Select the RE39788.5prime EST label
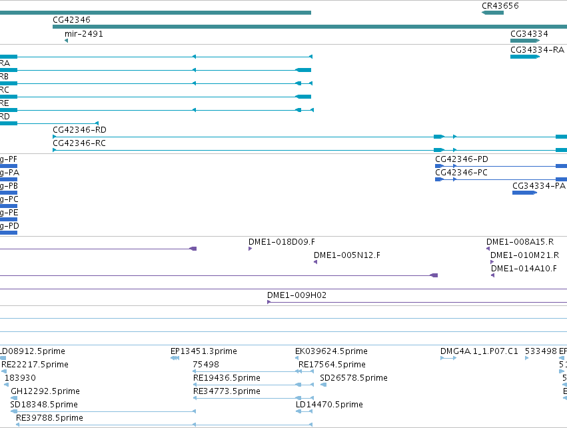 (x=49, y=418)
